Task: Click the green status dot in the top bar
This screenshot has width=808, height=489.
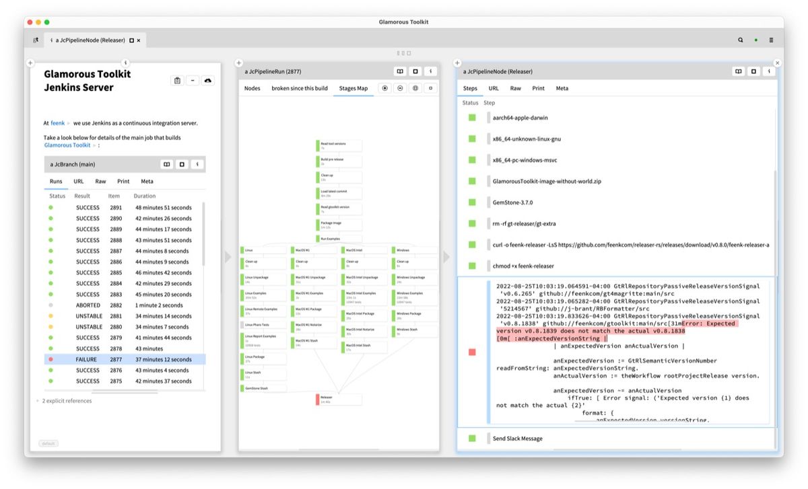Action: (x=756, y=40)
